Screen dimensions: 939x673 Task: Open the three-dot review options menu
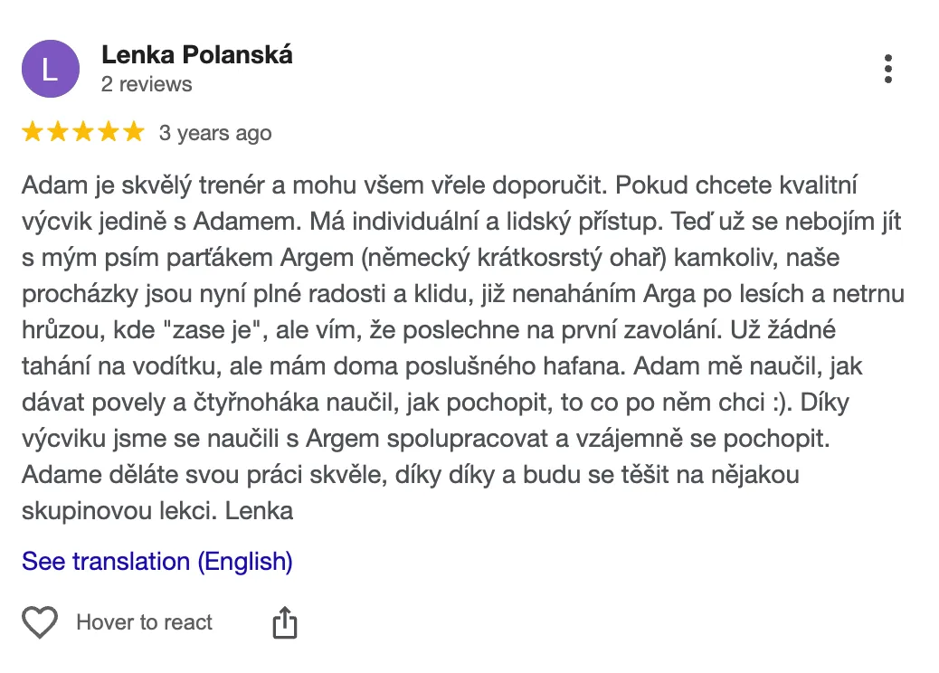pyautogui.click(x=888, y=69)
